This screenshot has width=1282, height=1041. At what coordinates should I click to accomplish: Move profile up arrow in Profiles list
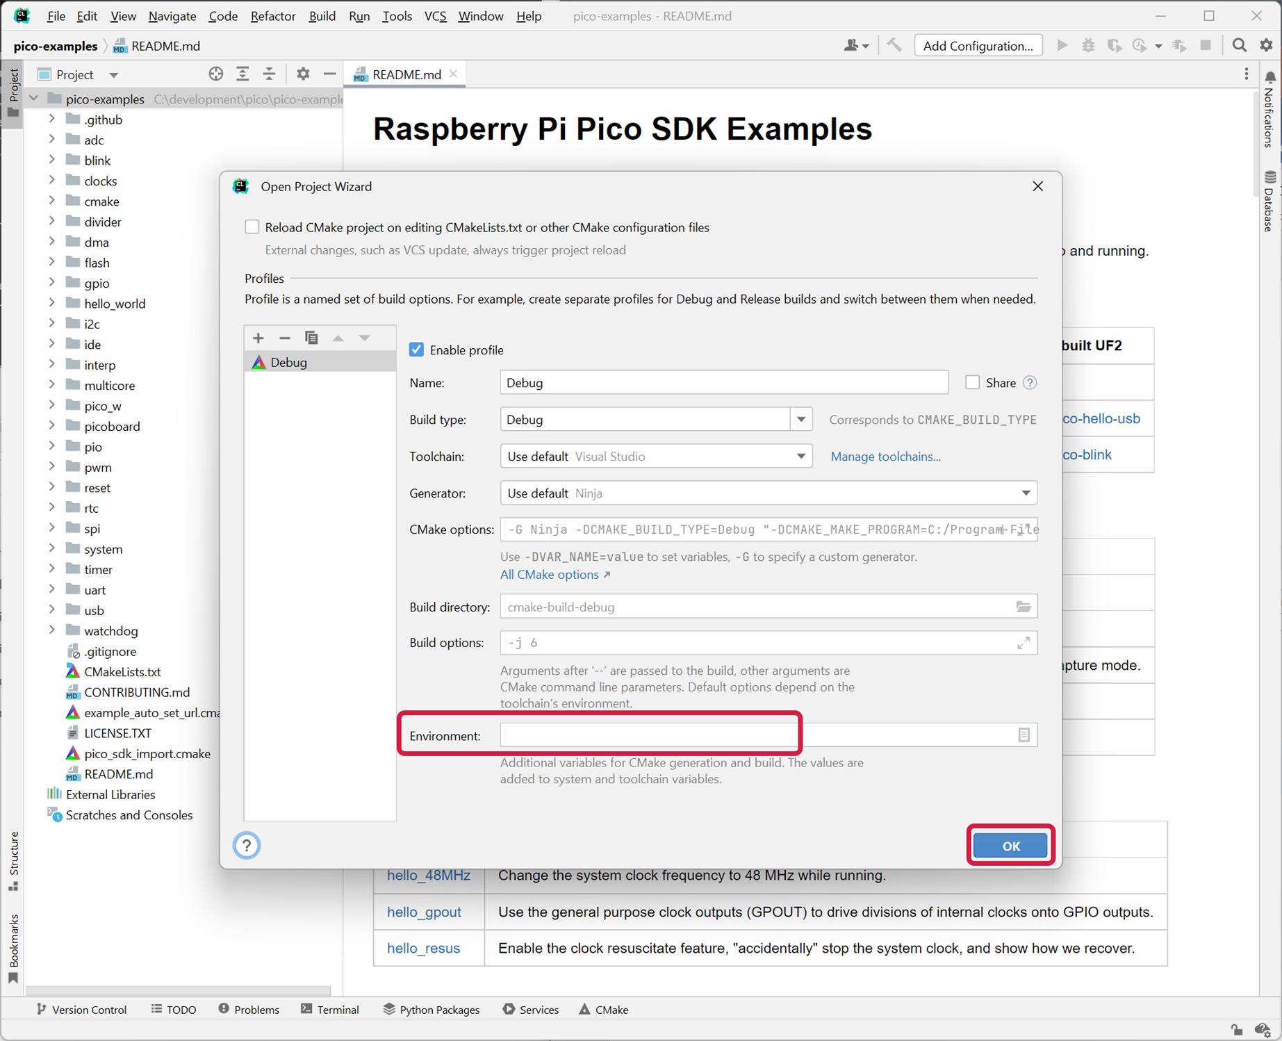coord(338,338)
